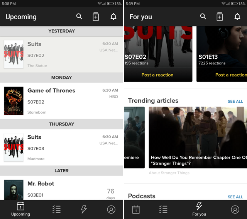This screenshot has height=219, width=247.
Task: Tap the search icon on For you screen
Action: [203, 17]
